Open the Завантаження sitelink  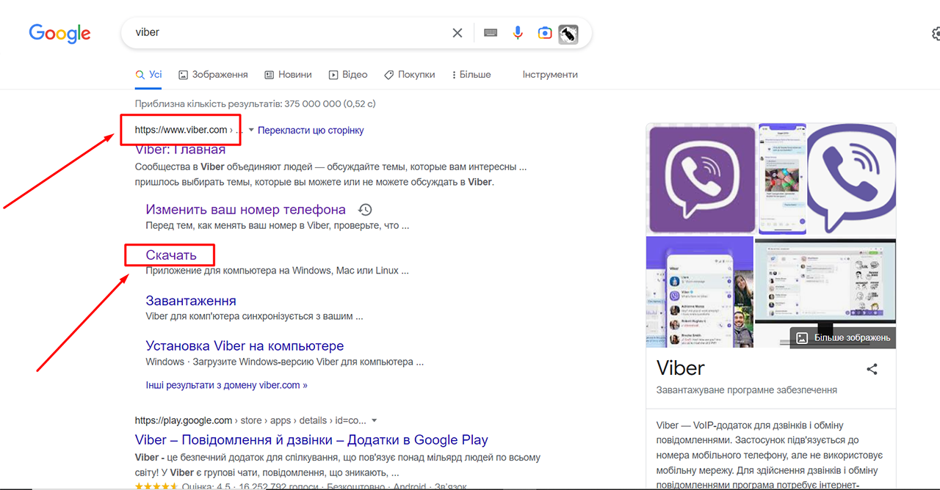pos(191,301)
